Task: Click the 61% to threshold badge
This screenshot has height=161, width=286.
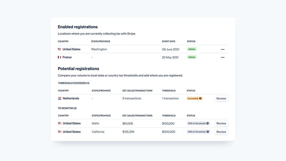Action: [x=198, y=123]
